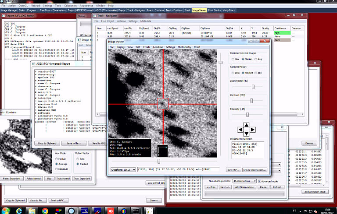The width and height of the screenshot is (337, 214).
Task: Click the coordinates readout field in Image Viewer
Action: (x=179, y=170)
